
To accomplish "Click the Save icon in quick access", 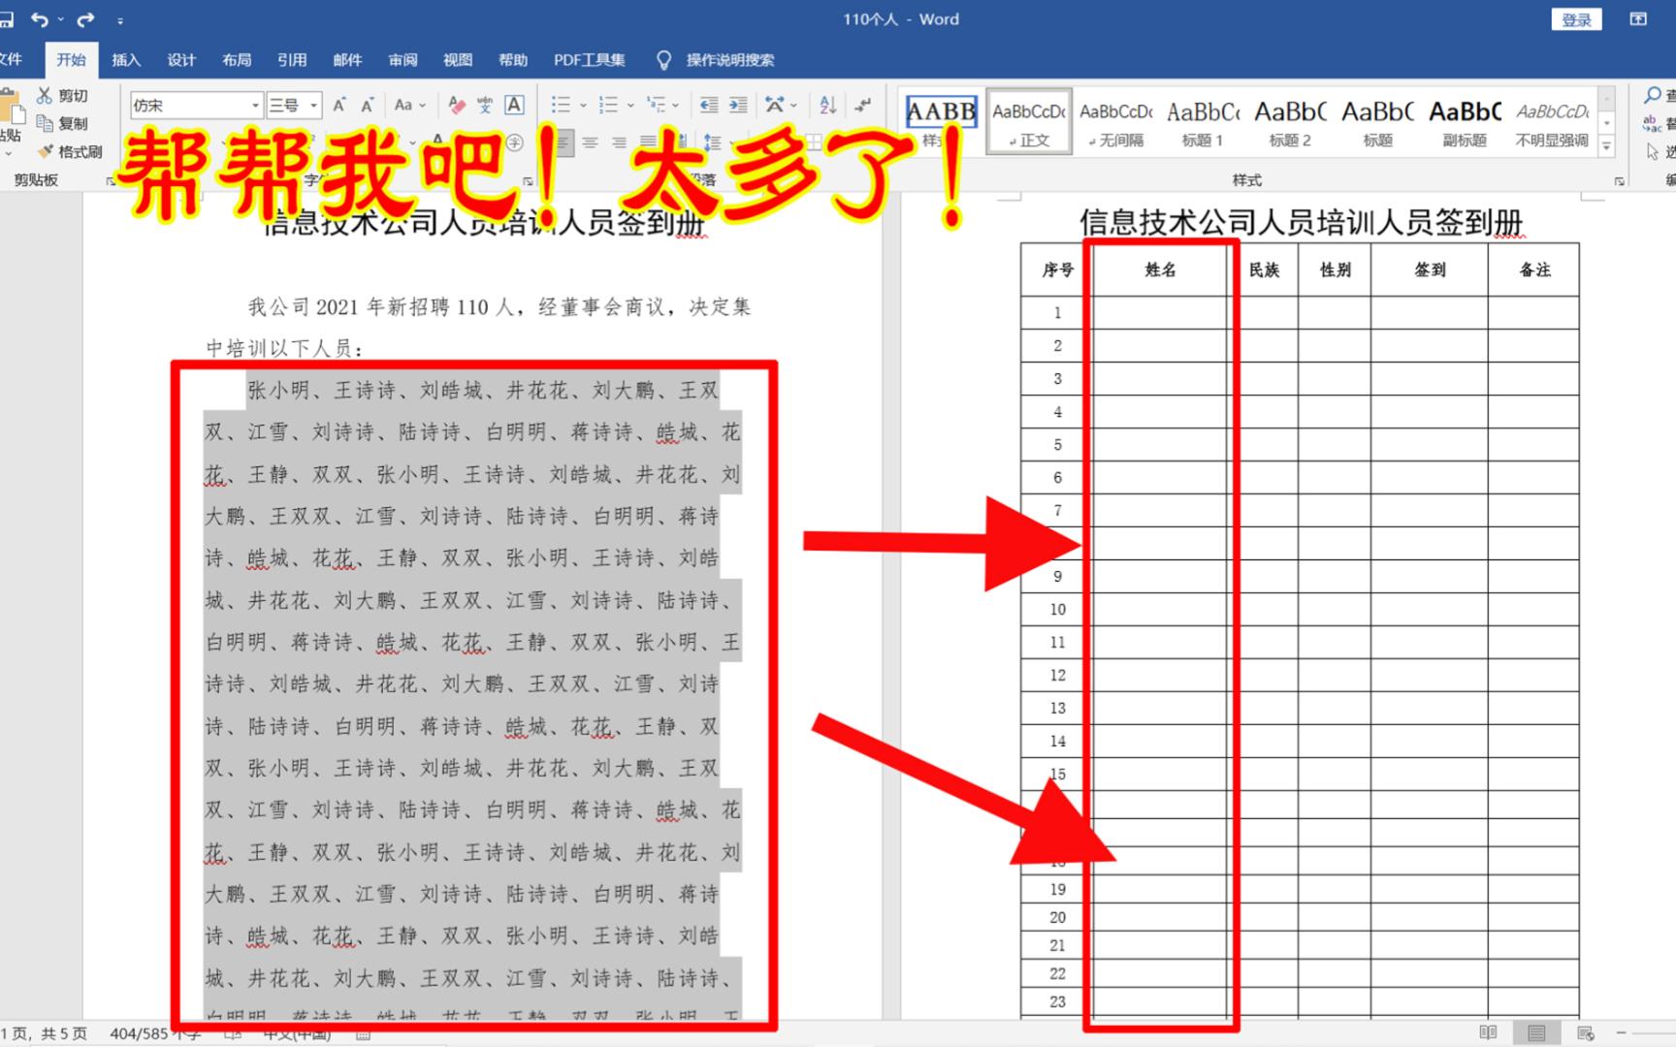I will coord(7,19).
